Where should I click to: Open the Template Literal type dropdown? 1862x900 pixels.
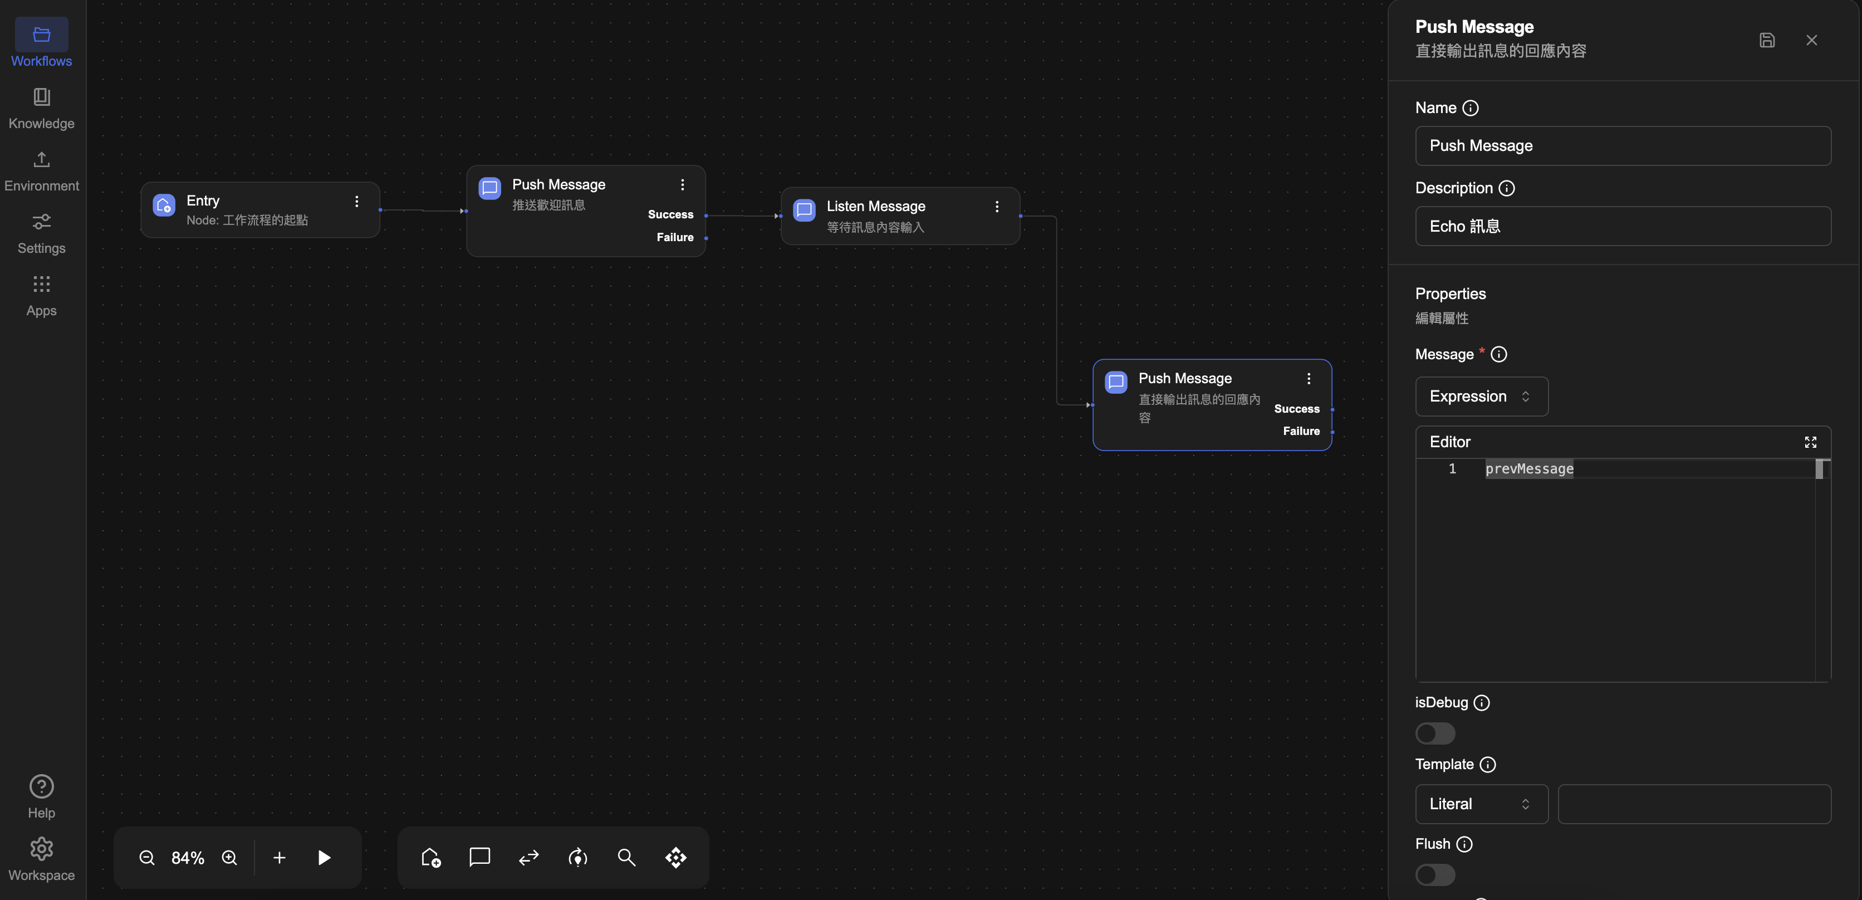tap(1481, 804)
